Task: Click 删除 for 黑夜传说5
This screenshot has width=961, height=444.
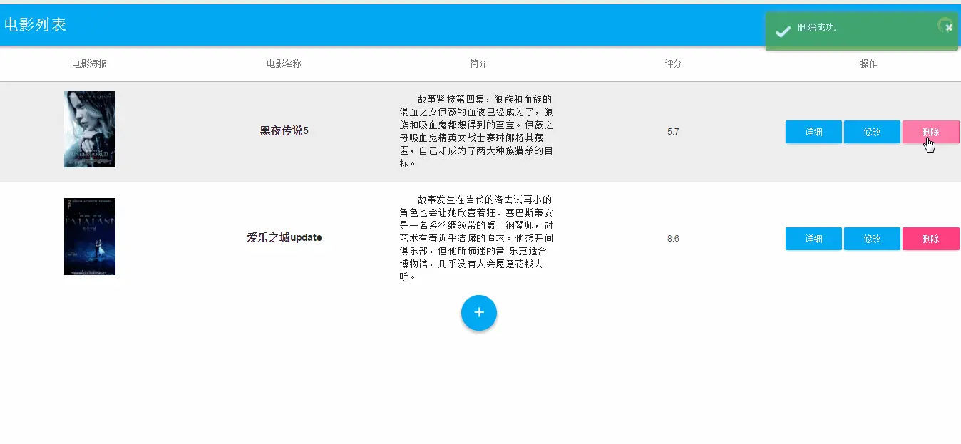Action: (930, 132)
